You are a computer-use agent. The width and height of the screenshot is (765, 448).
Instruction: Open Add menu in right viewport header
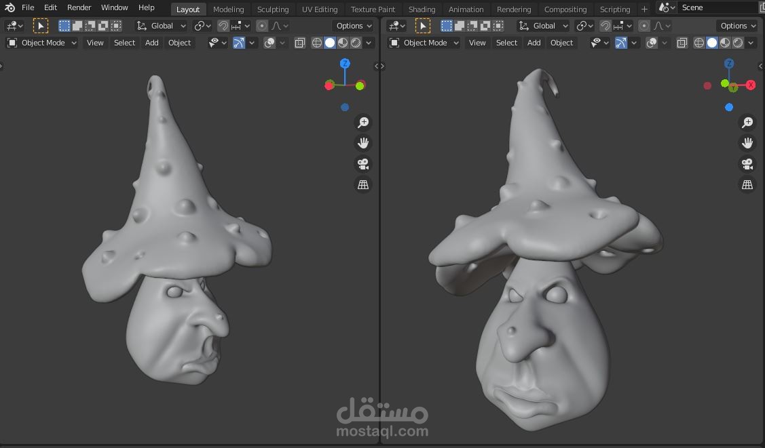tap(534, 43)
